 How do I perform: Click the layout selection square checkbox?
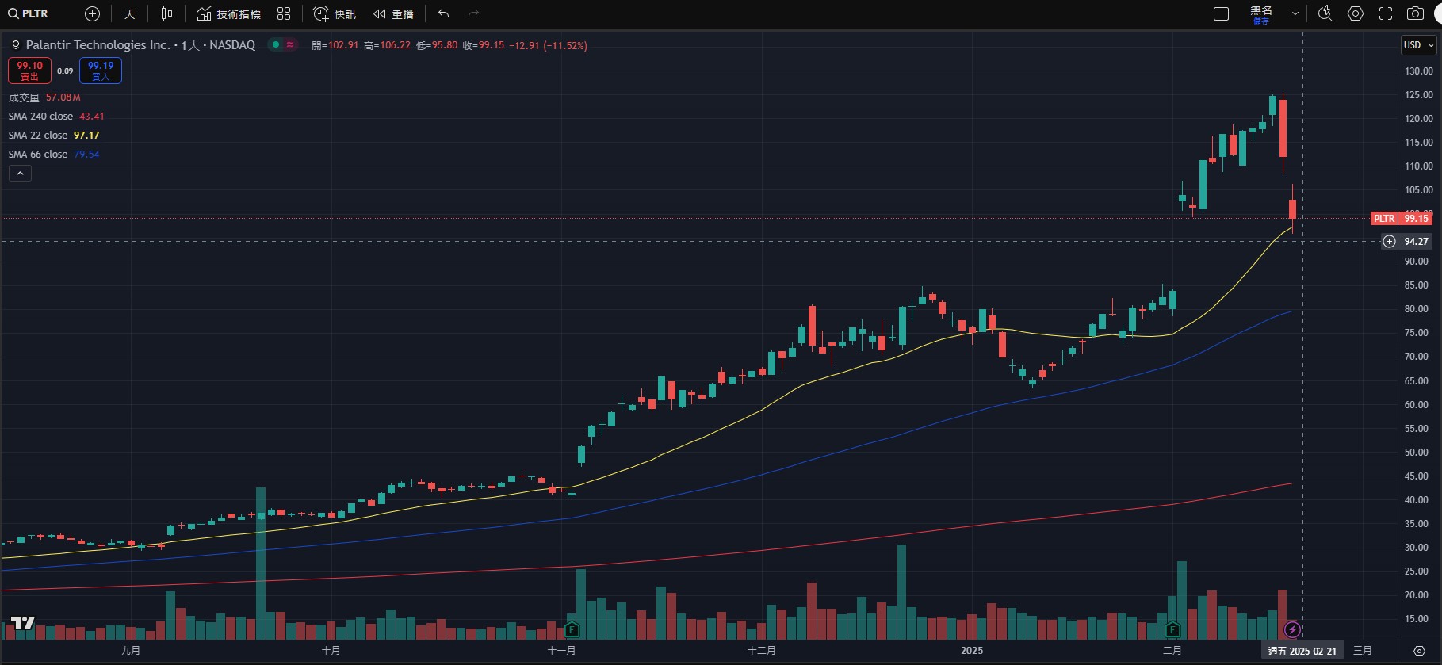(x=1221, y=13)
